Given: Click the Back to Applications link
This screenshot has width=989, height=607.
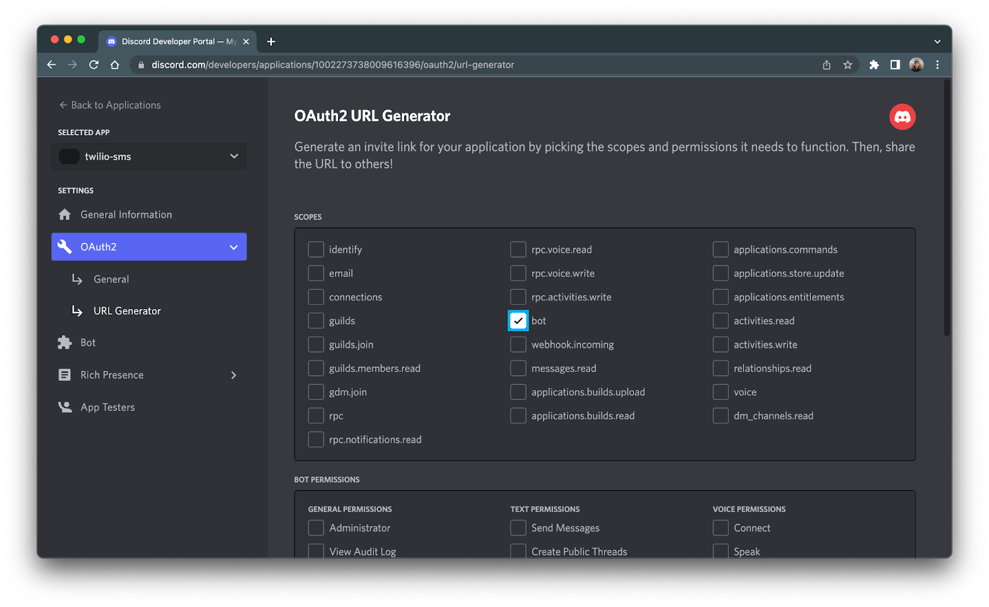Looking at the screenshot, I should pos(109,105).
